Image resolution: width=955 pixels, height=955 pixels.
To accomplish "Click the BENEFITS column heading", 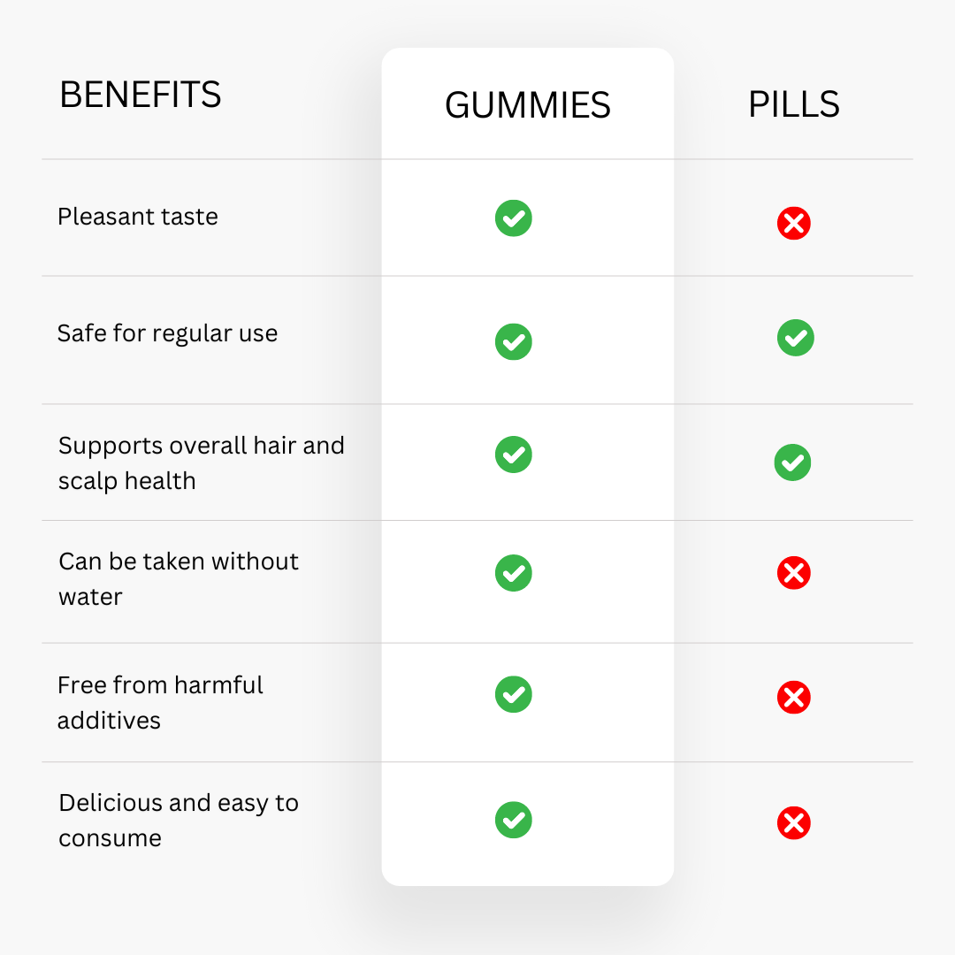I will (140, 95).
